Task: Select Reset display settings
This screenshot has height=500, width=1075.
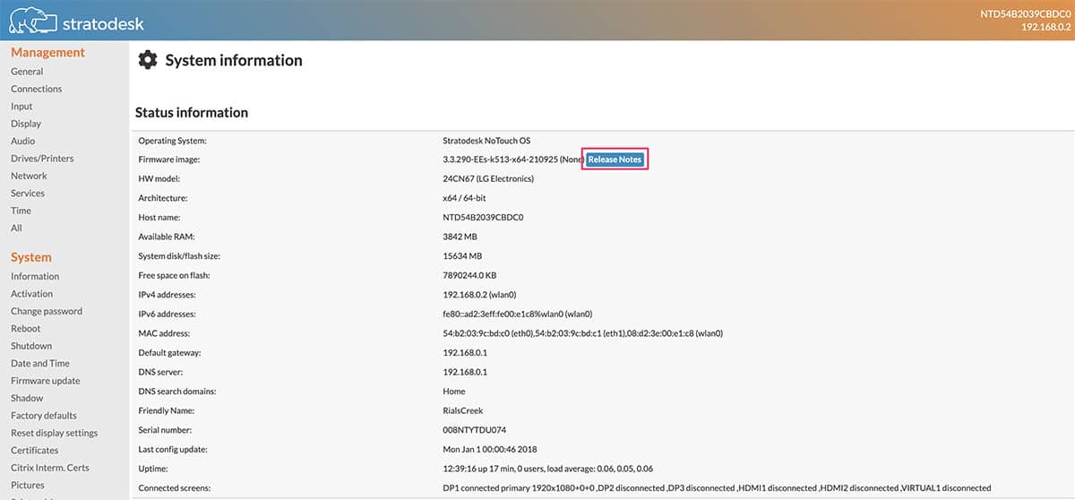Action: pyautogui.click(x=55, y=433)
